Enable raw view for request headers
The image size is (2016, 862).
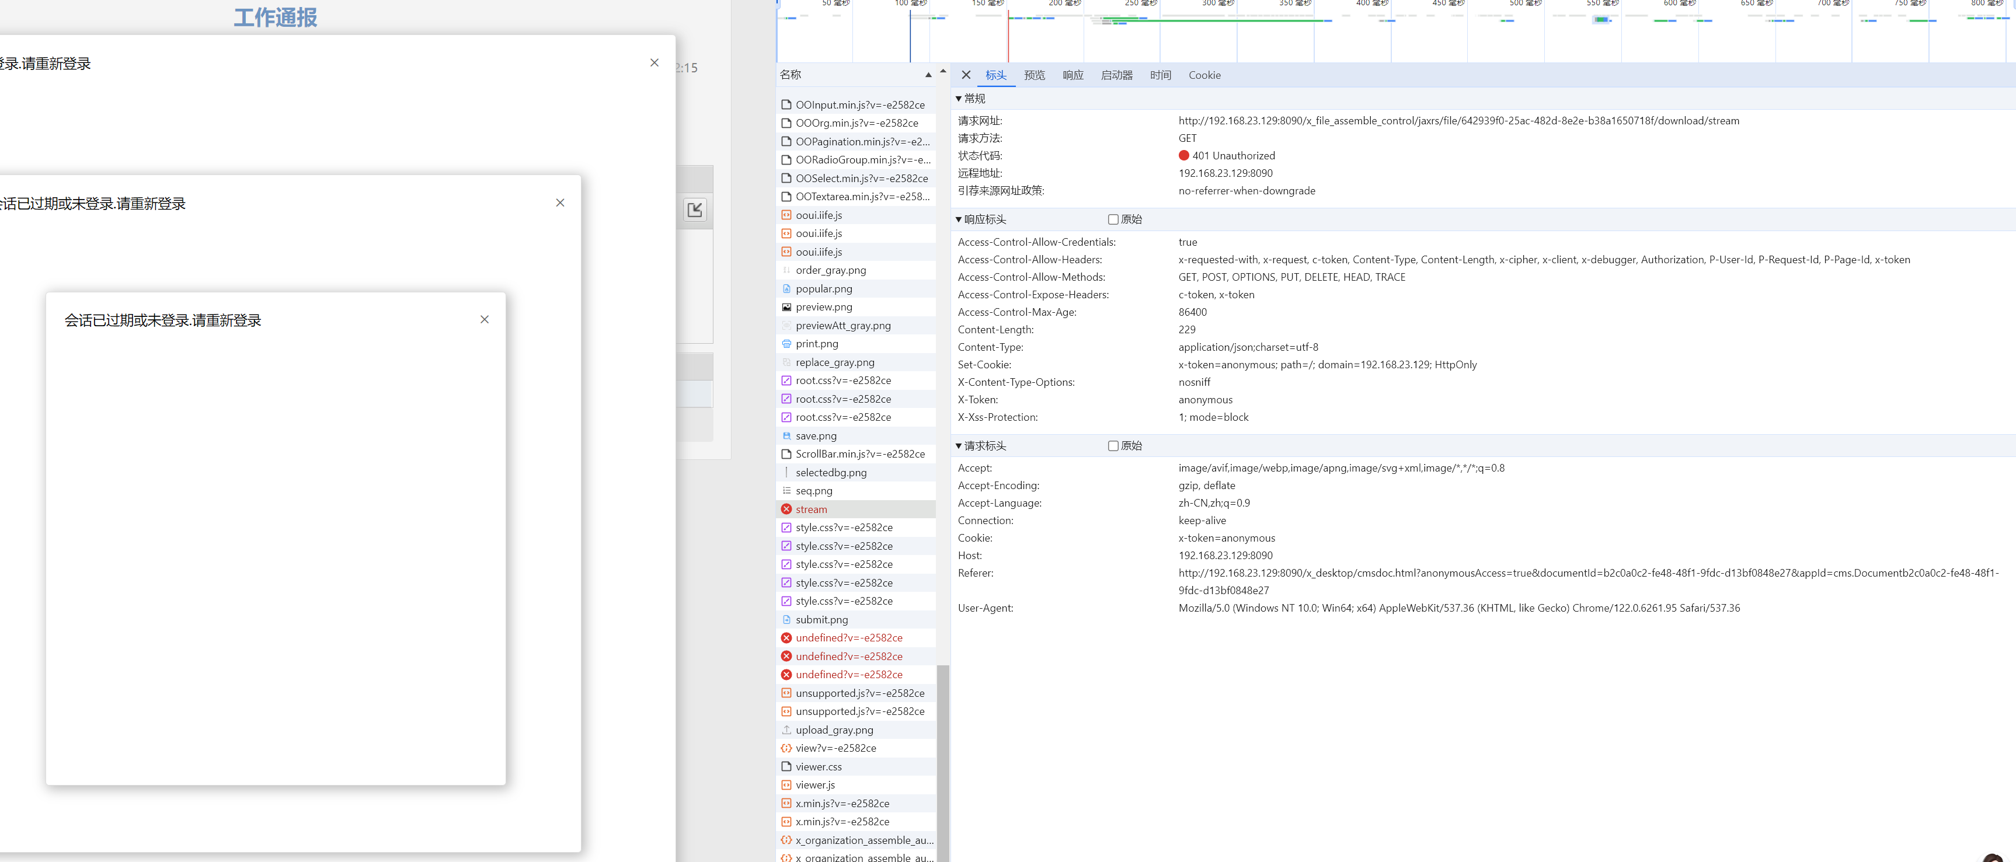coord(1113,446)
